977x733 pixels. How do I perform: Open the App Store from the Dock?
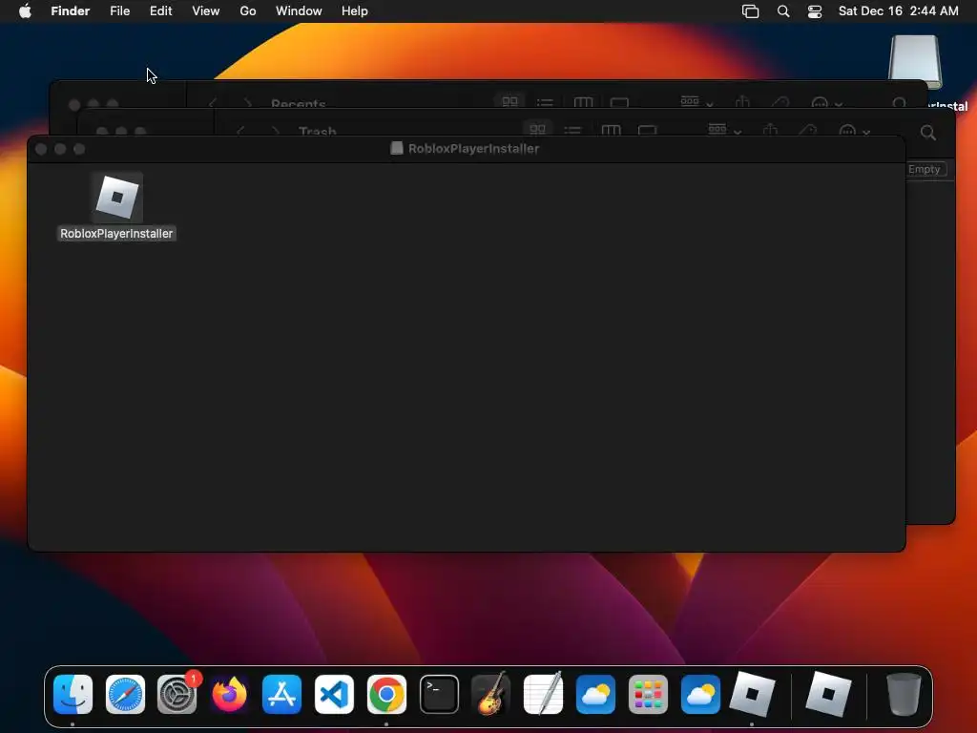[281, 694]
